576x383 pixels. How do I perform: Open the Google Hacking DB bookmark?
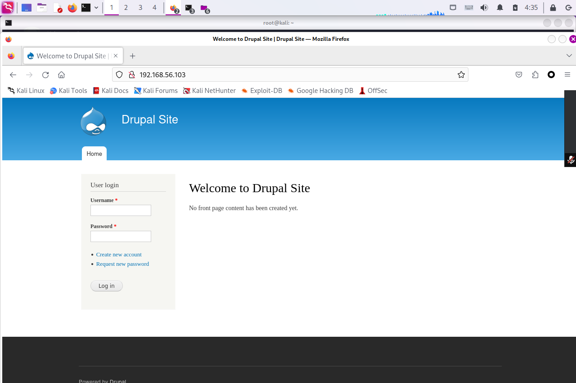(x=320, y=91)
